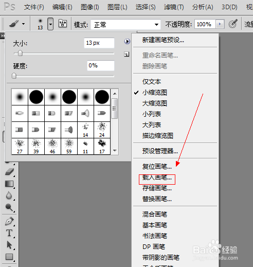Viewport: 253px width, 267px height.
Task: Click the brush list scrollbar thumb
Action: coord(114,109)
